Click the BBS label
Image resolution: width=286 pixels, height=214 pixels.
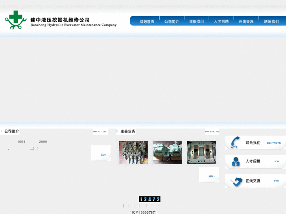pyautogui.click(x=276, y=181)
